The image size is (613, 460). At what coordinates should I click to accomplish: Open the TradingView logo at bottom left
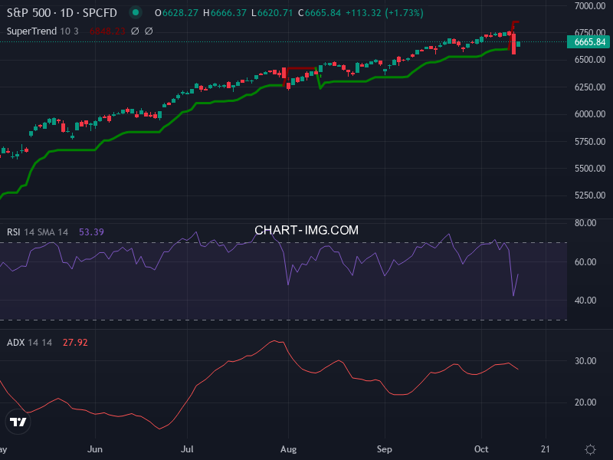[x=18, y=422]
